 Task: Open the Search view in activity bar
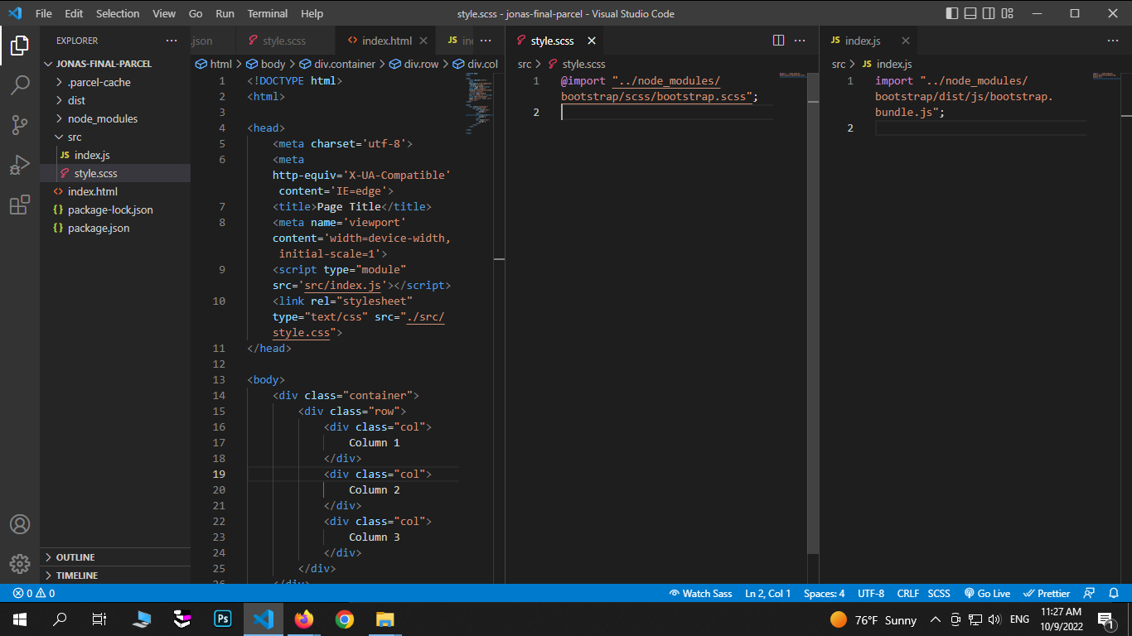[20, 84]
